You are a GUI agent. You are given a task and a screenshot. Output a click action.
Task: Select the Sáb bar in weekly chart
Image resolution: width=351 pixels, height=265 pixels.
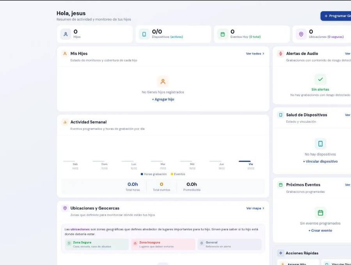click(x=69, y=161)
